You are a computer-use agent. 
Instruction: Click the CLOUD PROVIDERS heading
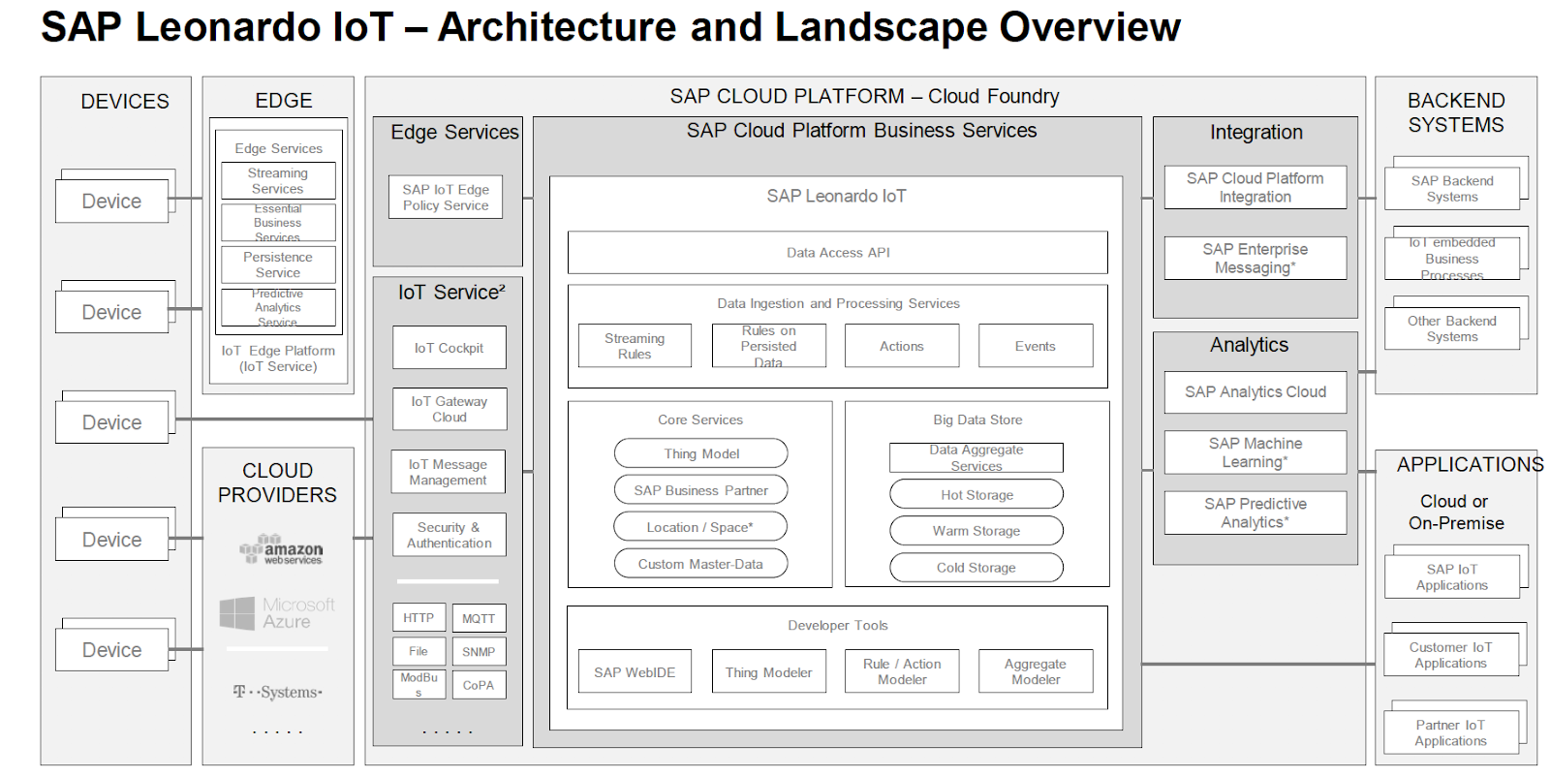tap(277, 482)
